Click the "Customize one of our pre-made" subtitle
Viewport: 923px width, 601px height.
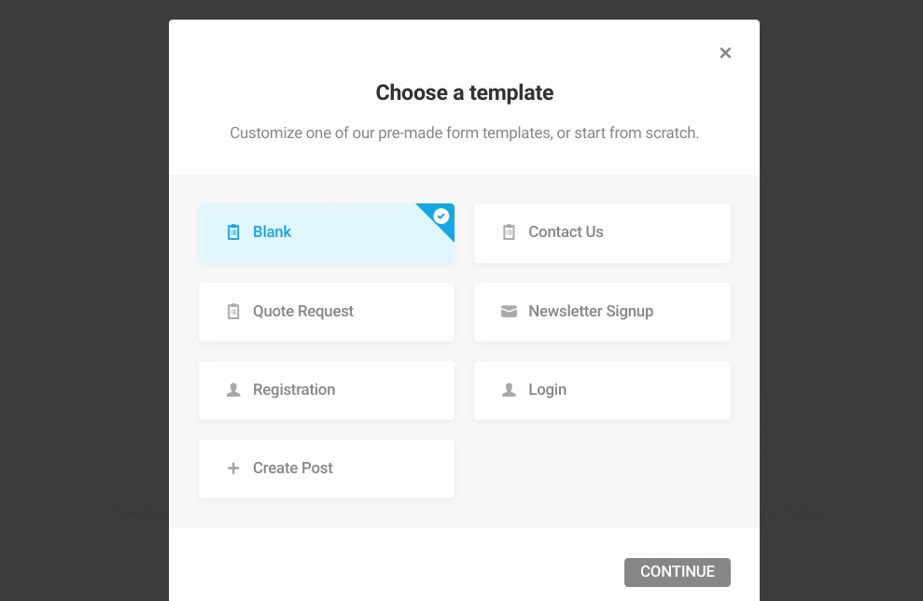tap(464, 133)
